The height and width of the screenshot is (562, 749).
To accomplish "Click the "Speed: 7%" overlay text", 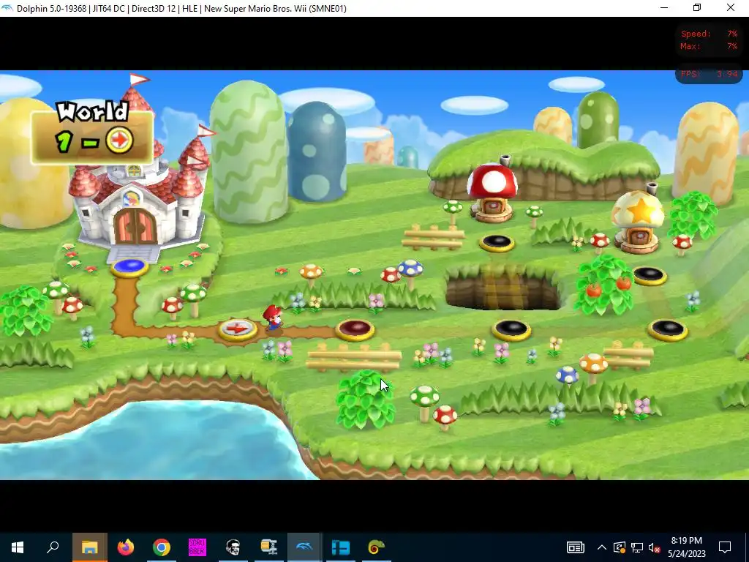I will (709, 34).
